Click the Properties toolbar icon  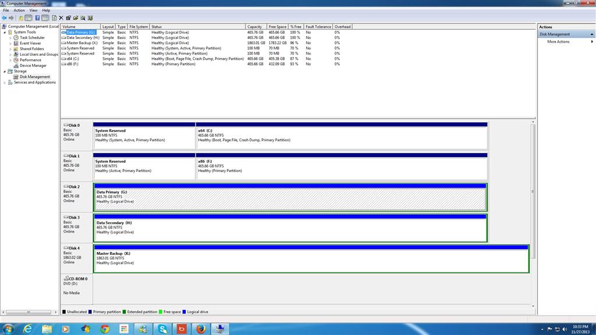click(69, 18)
